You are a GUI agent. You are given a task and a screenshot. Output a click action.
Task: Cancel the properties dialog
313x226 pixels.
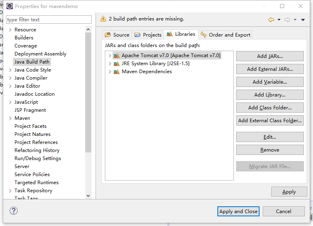pos(284,212)
